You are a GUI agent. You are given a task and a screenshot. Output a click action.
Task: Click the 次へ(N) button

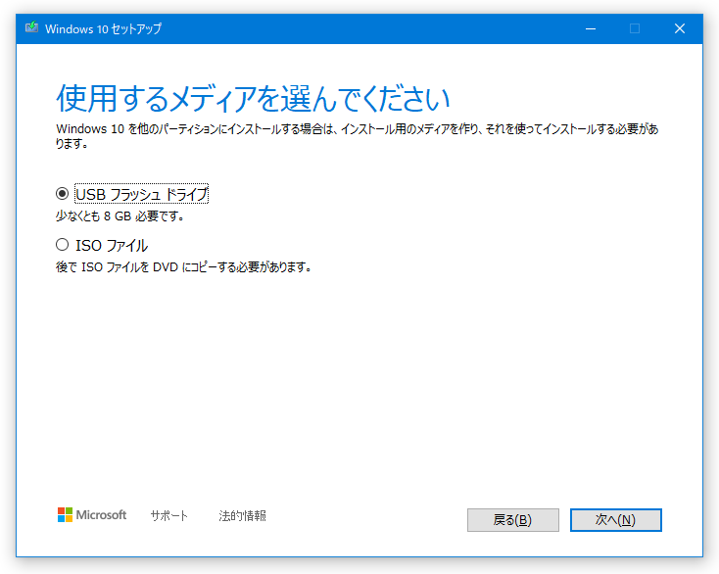click(616, 520)
